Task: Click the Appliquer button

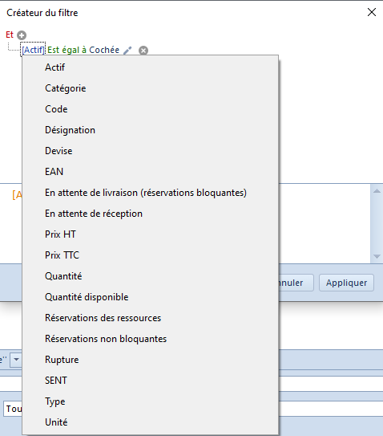Action: [346, 283]
